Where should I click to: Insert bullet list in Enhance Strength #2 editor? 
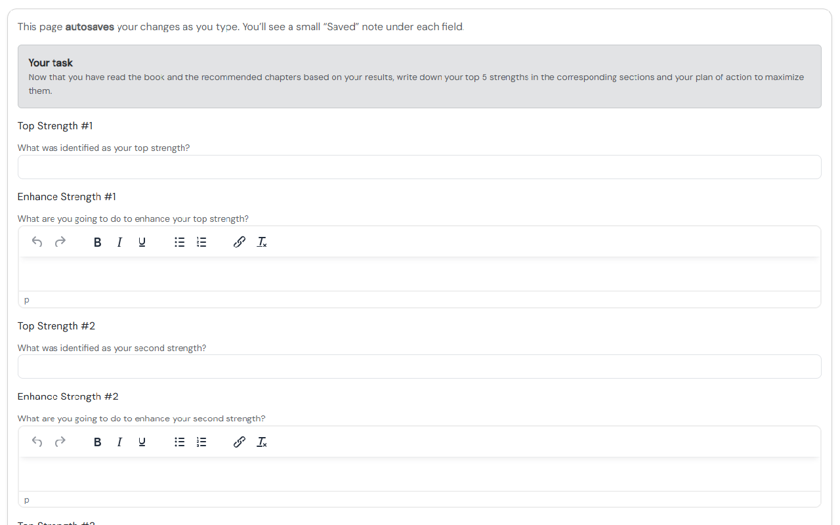pos(179,442)
